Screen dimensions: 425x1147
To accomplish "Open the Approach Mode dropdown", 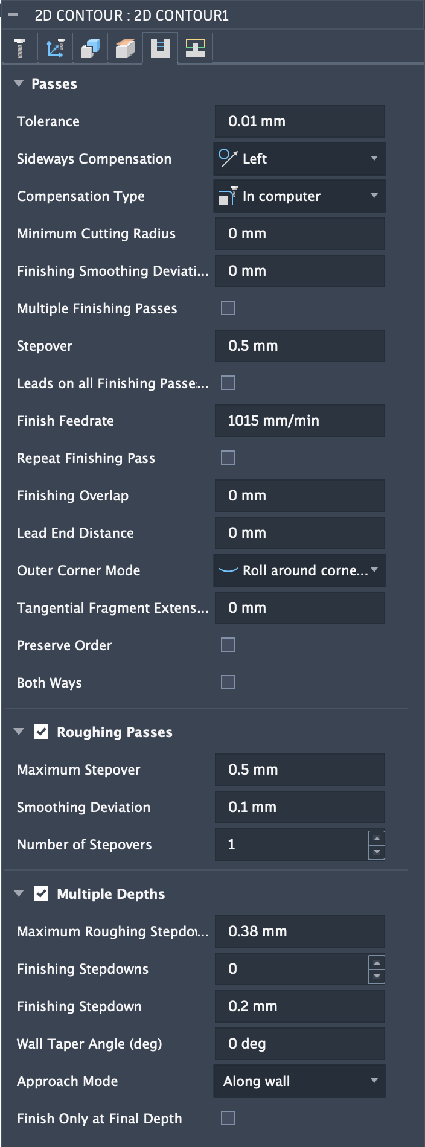I will click(x=299, y=1081).
